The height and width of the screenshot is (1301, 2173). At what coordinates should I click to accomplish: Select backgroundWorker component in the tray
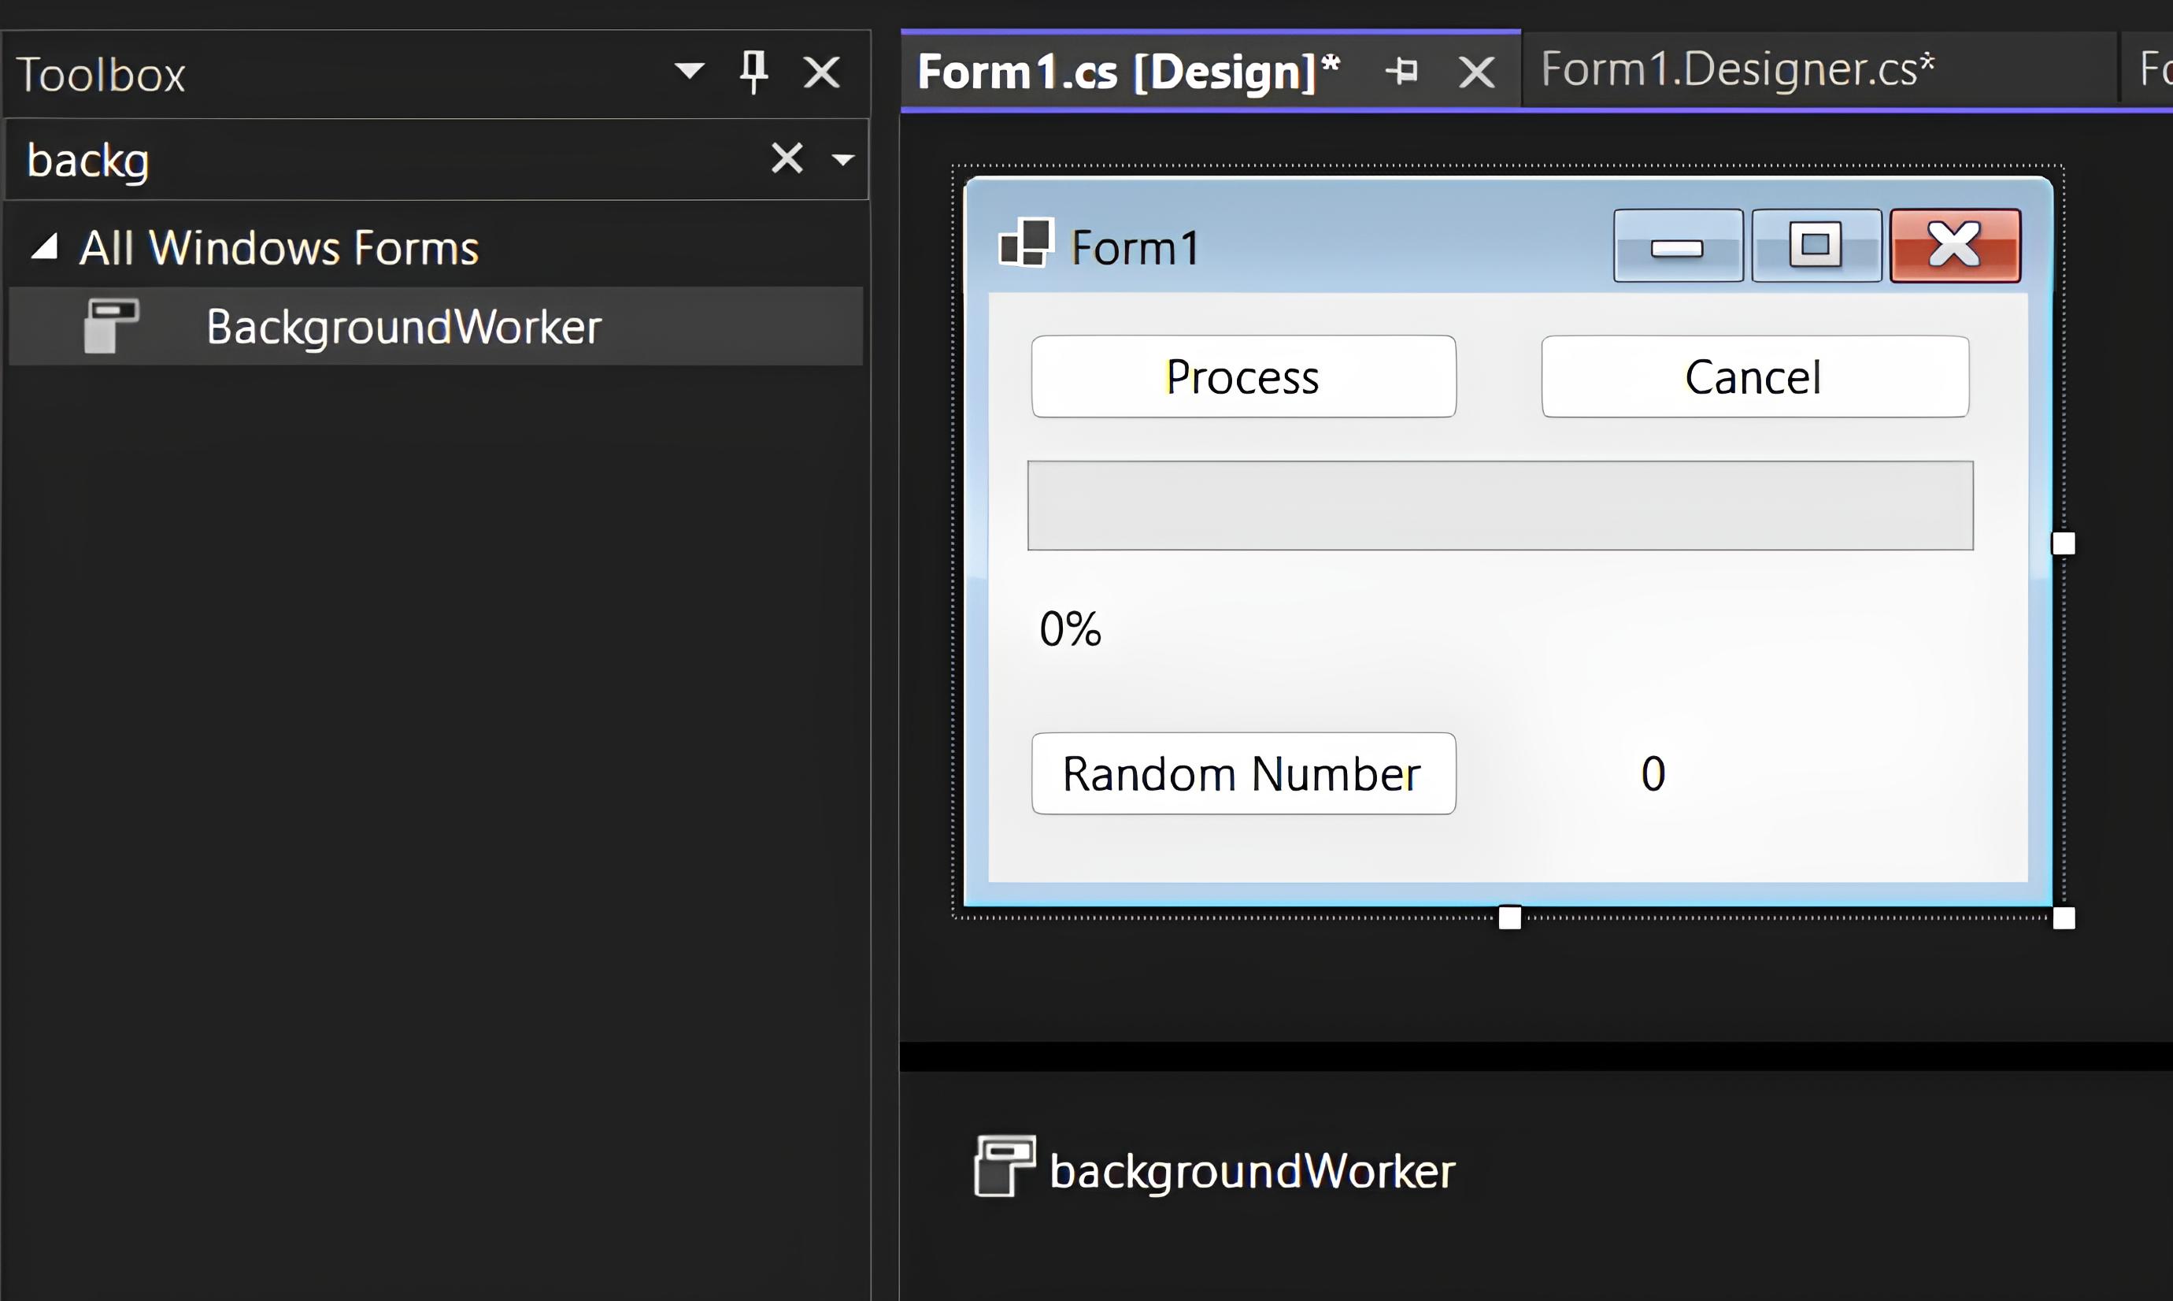coord(1214,1168)
